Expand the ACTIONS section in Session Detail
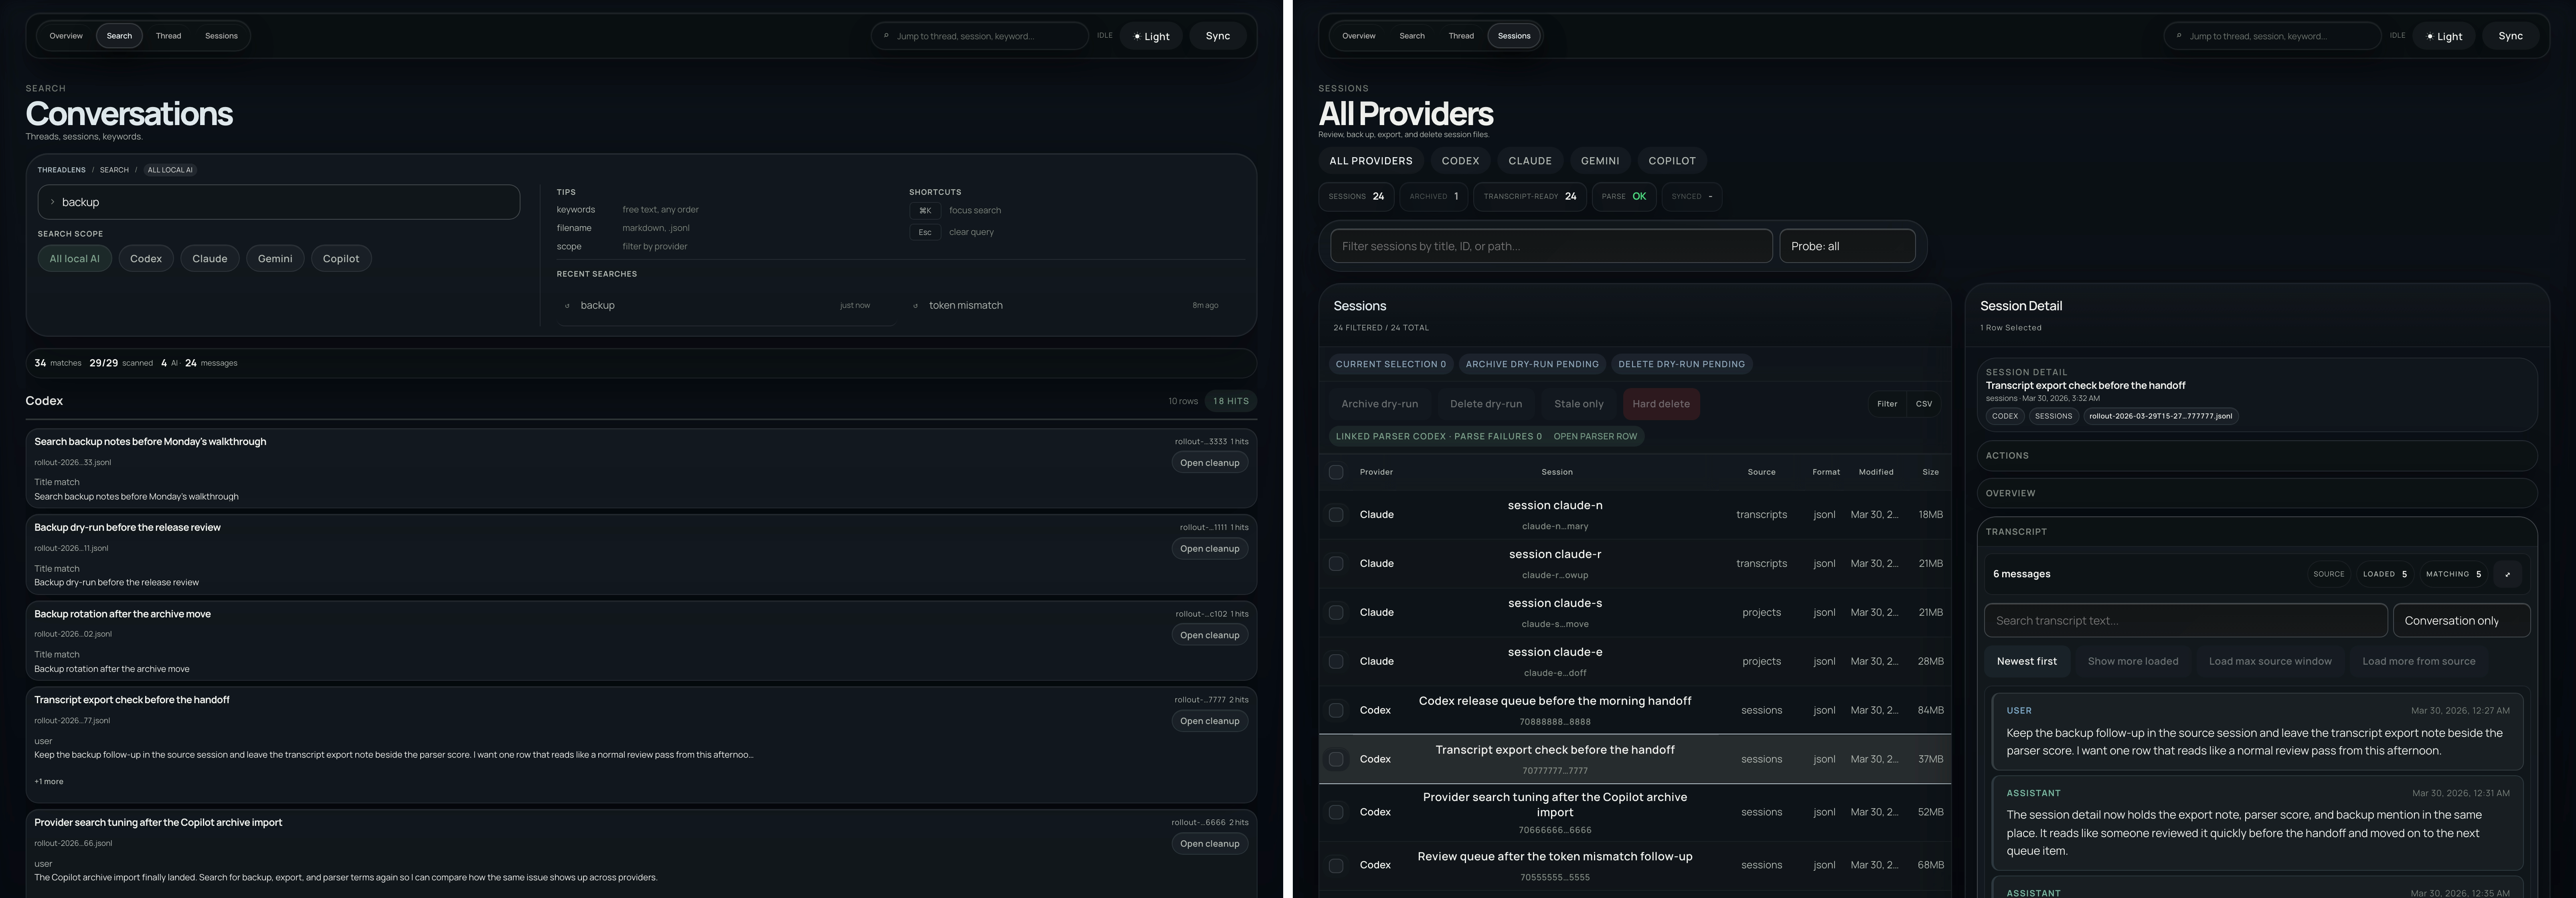Image resolution: width=2576 pixels, height=898 pixels. (x=2255, y=455)
